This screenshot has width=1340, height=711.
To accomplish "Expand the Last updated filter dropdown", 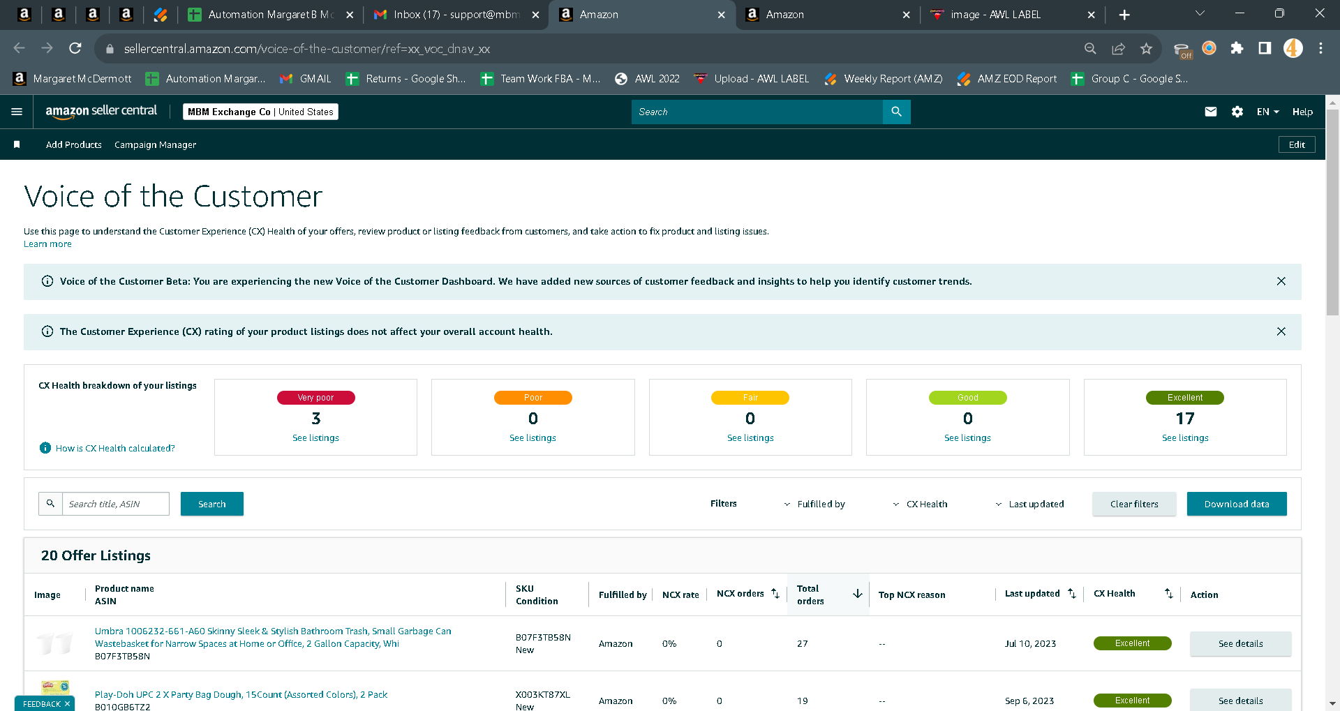I will coord(1029,504).
